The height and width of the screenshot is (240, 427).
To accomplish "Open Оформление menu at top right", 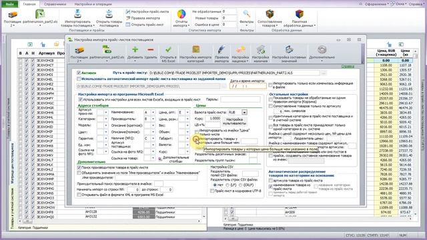I will point(376,4).
